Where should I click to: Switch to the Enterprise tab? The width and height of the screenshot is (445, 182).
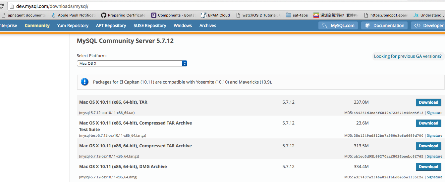(8, 25)
